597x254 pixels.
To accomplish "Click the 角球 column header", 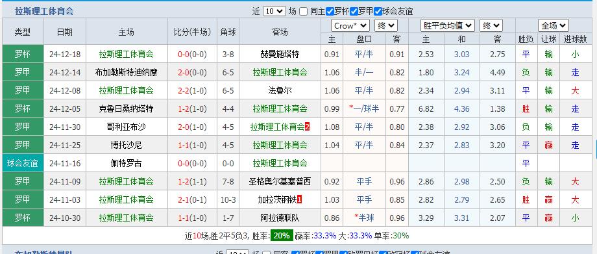I will [x=228, y=32].
